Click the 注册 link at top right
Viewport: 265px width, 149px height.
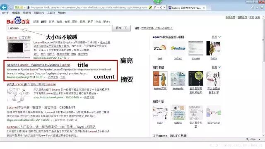(x=258, y=17)
